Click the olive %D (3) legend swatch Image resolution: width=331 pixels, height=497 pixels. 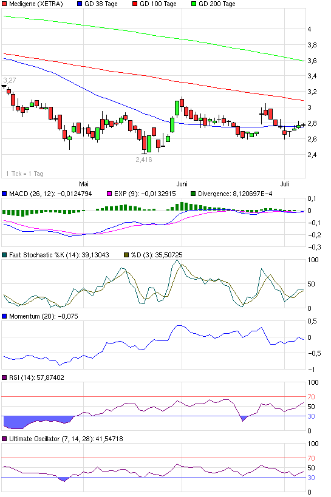(x=126, y=255)
